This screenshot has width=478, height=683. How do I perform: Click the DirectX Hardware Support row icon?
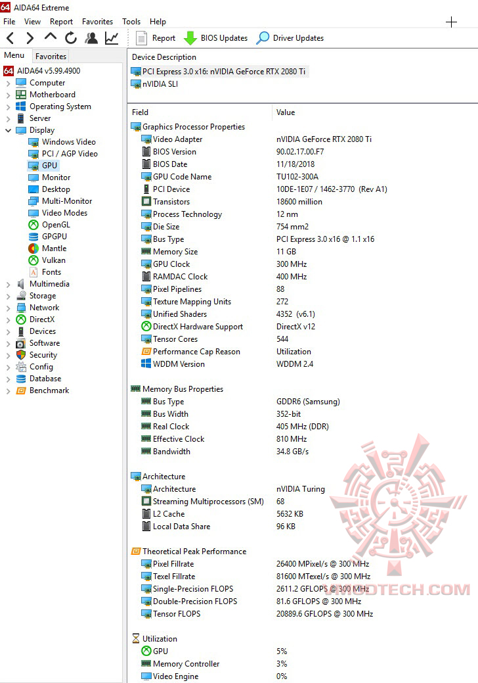(x=146, y=327)
